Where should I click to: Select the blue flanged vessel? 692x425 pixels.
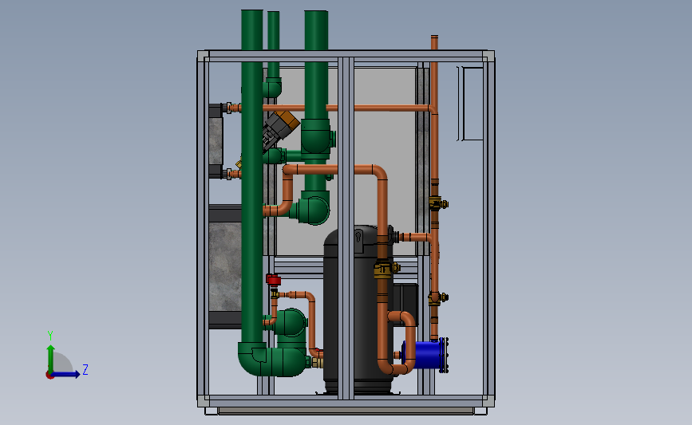coord(425,356)
